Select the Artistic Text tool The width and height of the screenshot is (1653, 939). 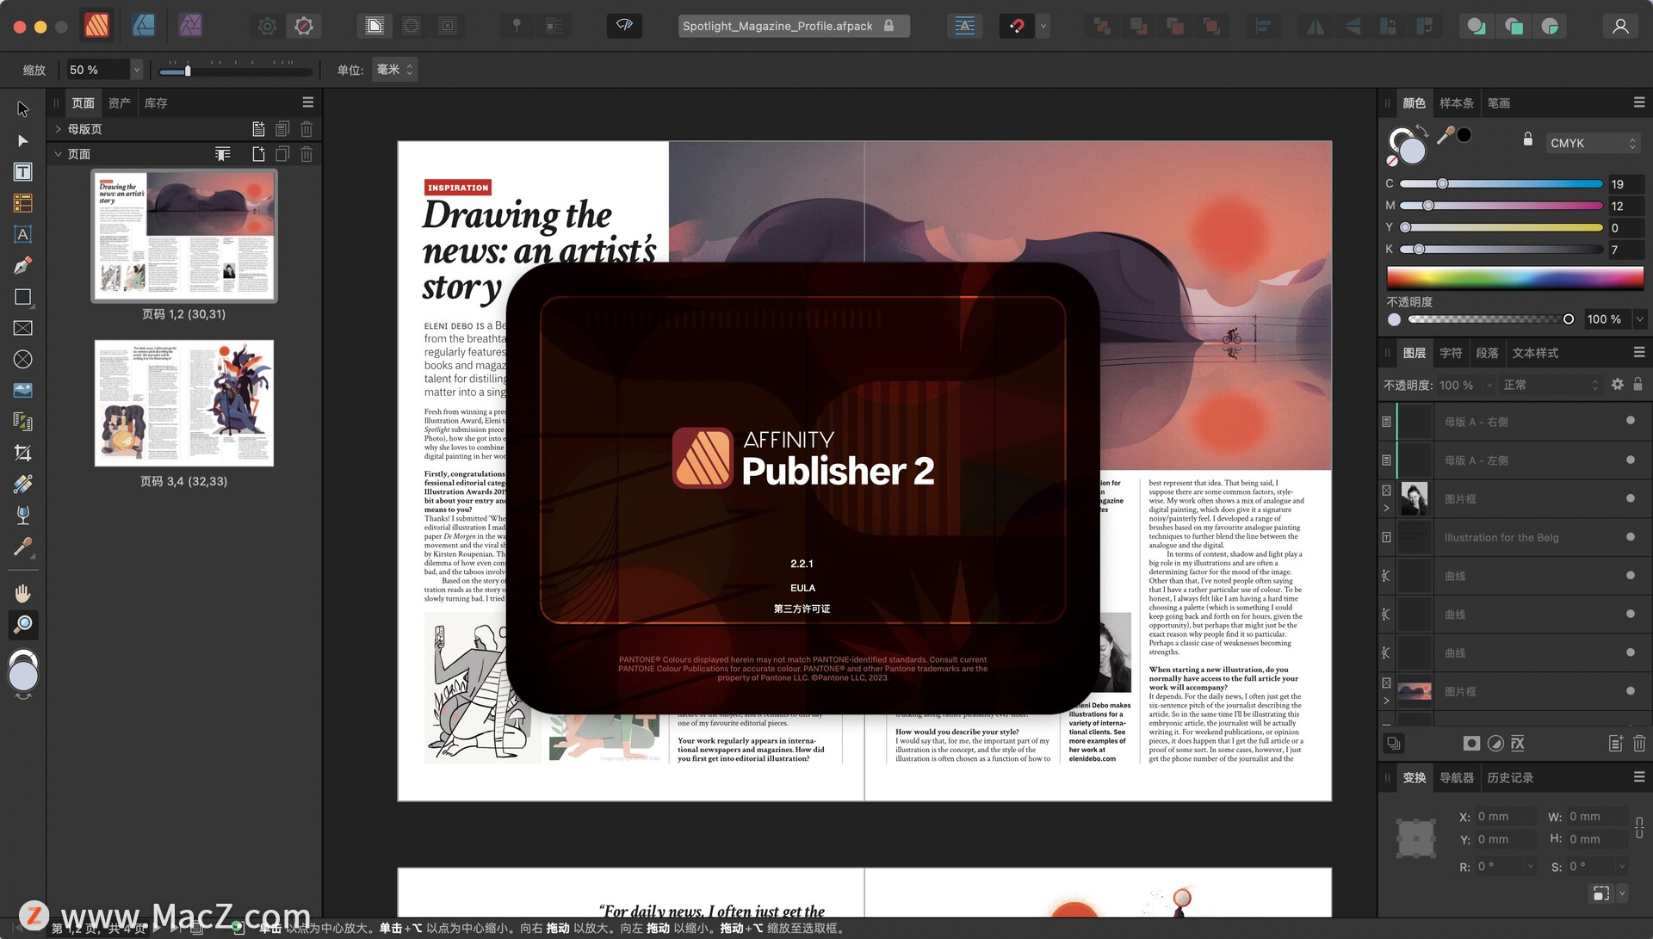click(x=23, y=234)
